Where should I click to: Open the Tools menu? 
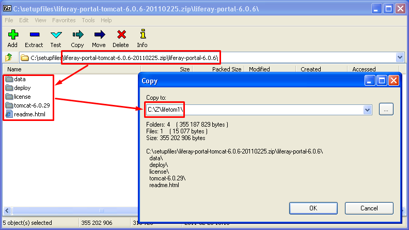point(88,20)
